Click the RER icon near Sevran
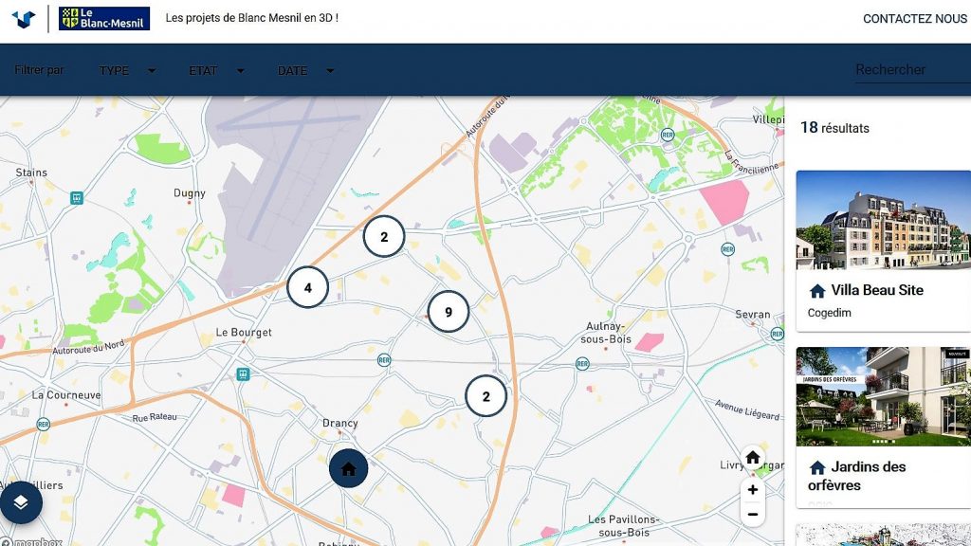The width and height of the screenshot is (971, 546). pyautogui.click(x=777, y=334)
